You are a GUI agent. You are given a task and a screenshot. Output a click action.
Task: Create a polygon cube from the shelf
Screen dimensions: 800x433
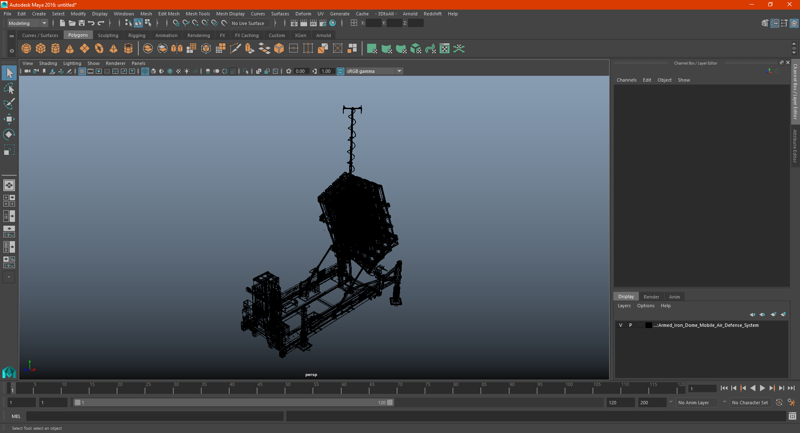click(x=41, y=49)
